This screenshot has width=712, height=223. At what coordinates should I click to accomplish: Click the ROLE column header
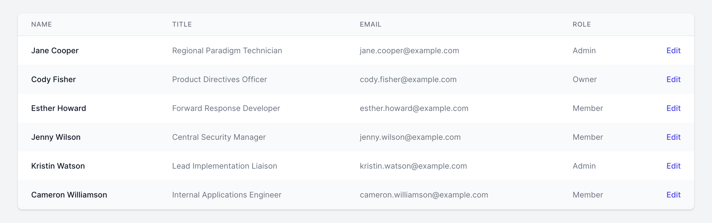(x=582, y=24)
